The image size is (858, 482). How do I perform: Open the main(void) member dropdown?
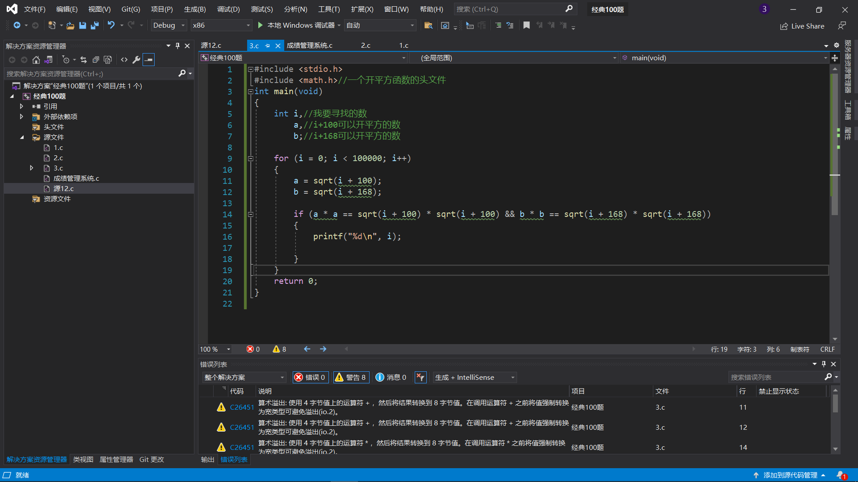click(x=725, y=58)
